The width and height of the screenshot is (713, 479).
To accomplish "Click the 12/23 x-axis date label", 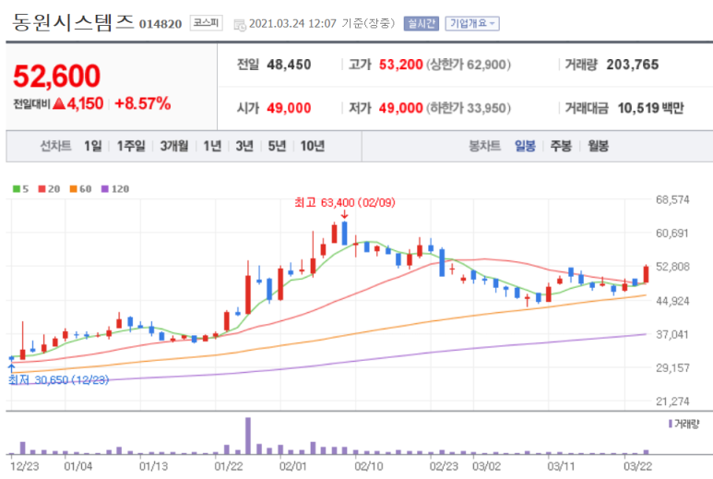I will pos(25,466).
